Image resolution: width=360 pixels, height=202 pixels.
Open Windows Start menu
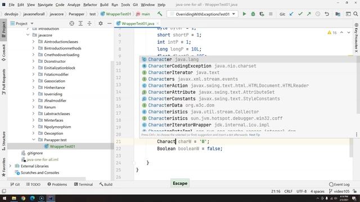point(4,198)
